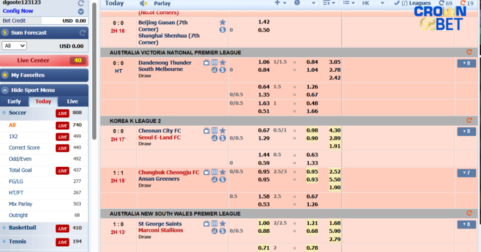481x252 pixels.
Task: Open scoreboard icon for St George Saints match
Action: 214,223
